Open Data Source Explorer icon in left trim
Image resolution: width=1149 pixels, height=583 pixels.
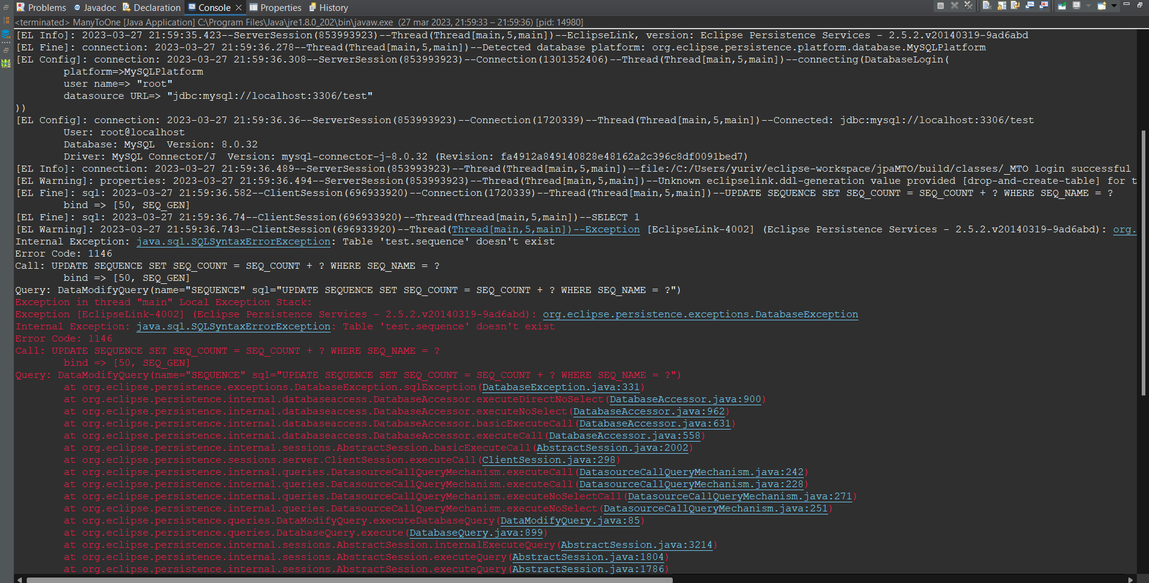[7, 34]
